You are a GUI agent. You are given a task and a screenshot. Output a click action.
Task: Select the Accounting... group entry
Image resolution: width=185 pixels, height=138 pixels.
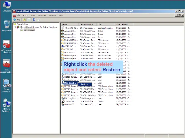coord(70,31)
